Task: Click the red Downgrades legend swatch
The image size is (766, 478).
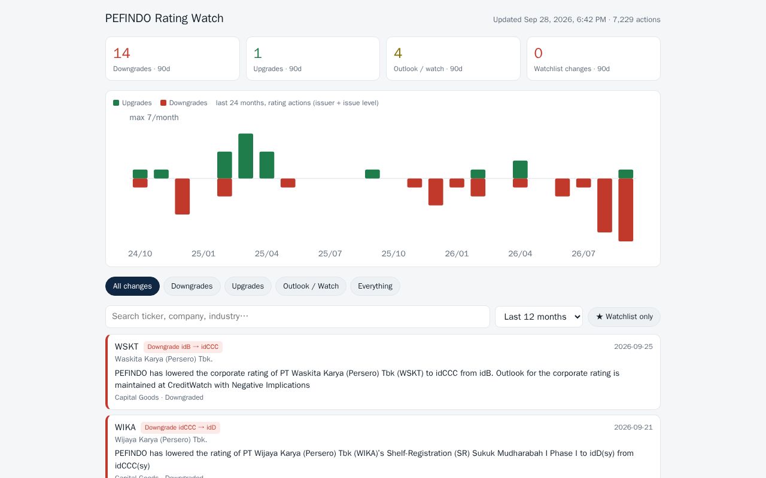Action: 163,103
